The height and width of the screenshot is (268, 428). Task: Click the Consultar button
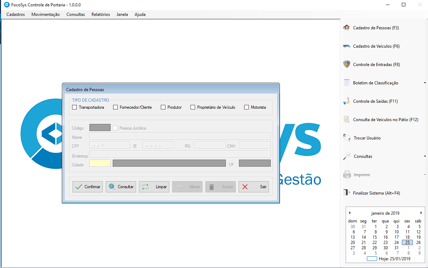(x=121, y=187)
